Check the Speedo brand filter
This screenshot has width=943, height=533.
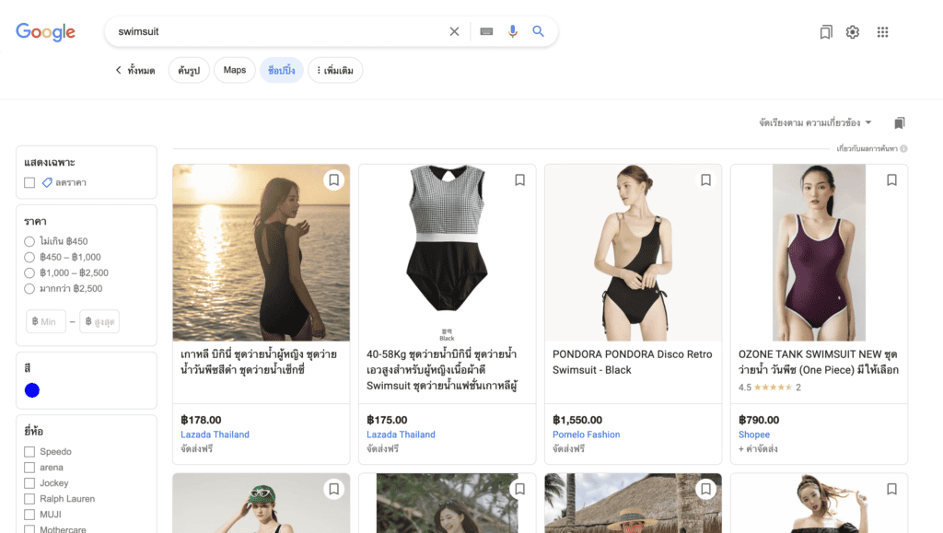click(29, 452)
